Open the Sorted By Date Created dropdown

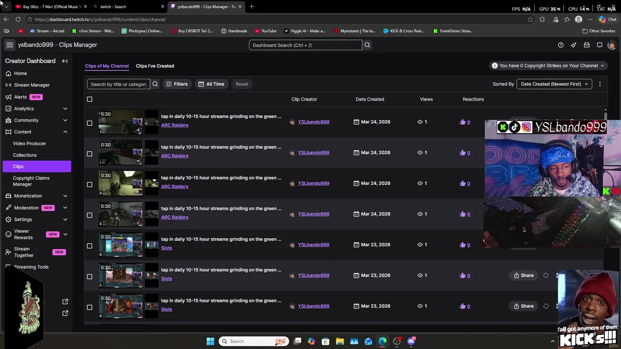pyautogui.click(x=554, y=84)
